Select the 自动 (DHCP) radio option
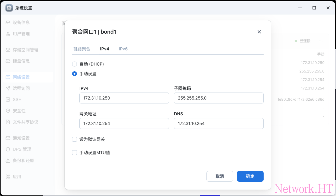 [74, 64]
